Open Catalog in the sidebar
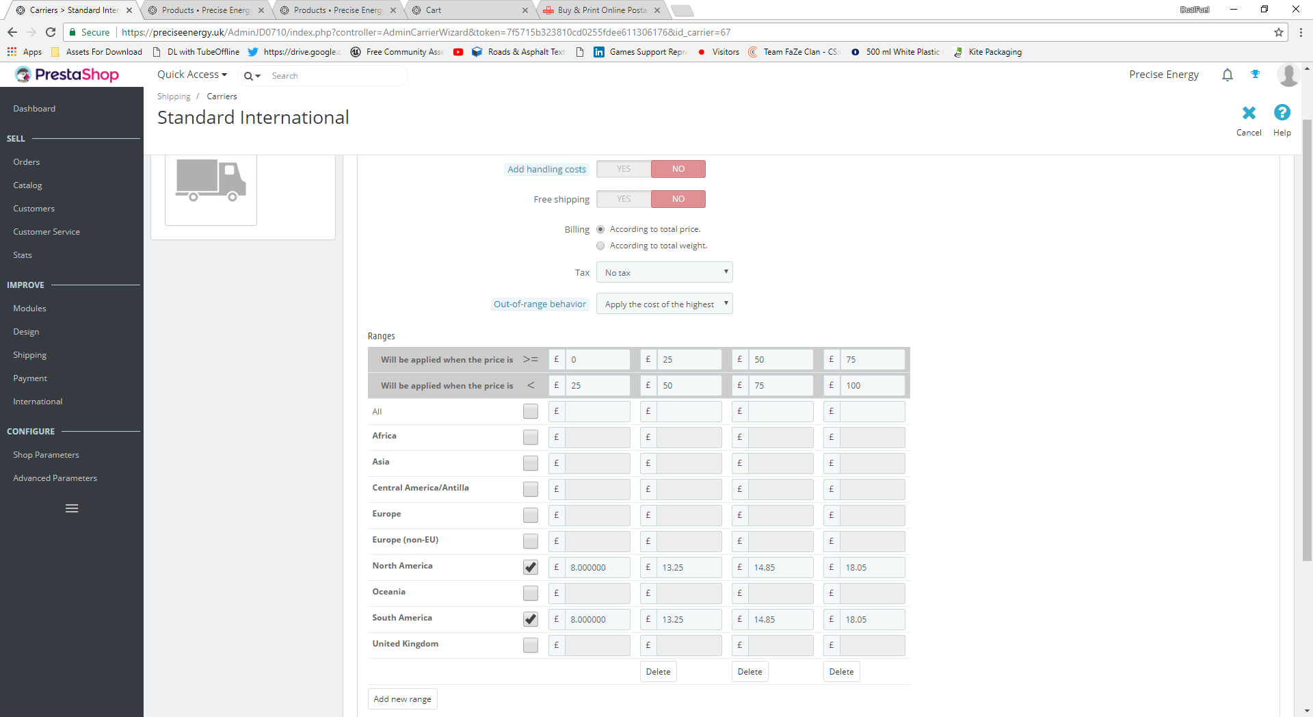The height and width of the screenshot is (717, 1313). [27, 185]
